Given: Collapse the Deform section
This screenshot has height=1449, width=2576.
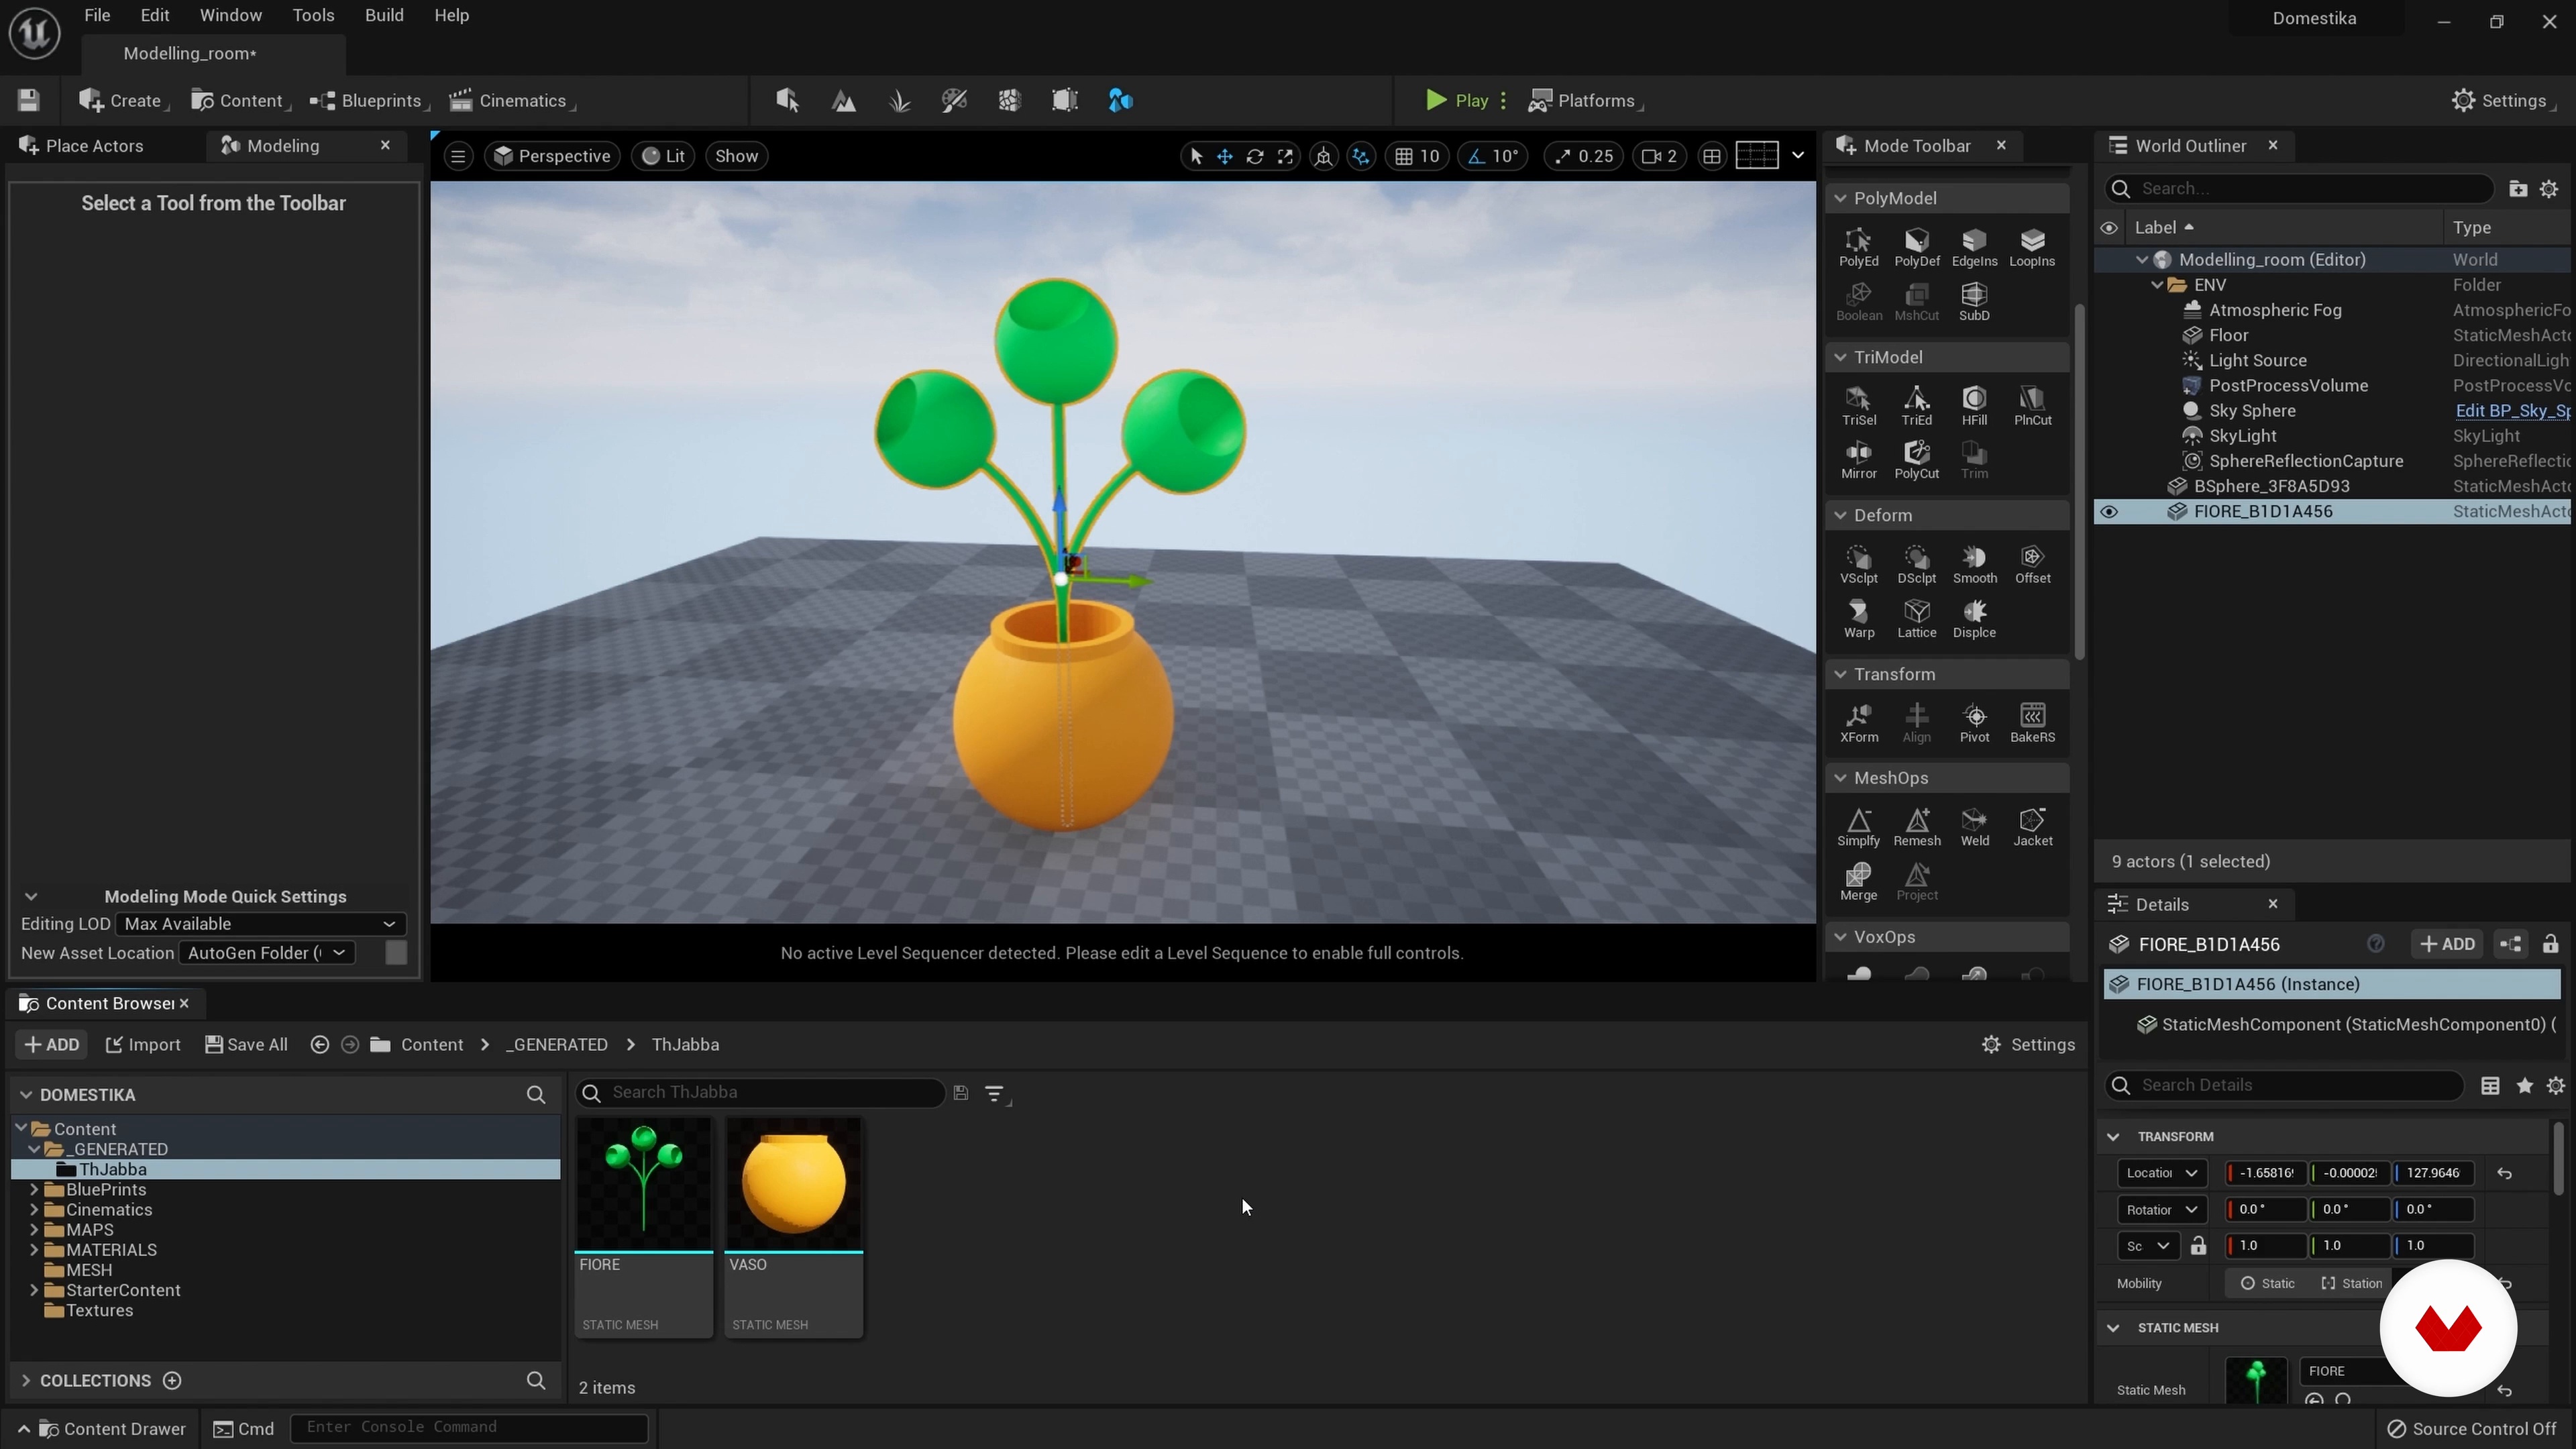Looking at the screenshot, I should point(1839,515).
